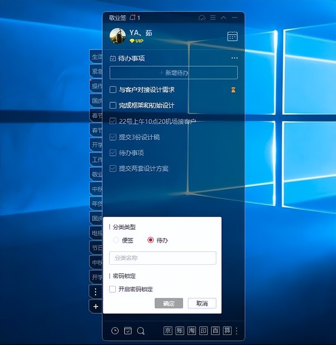The width and height of the screenshot is (336, 345).
Task: Expand more categories via sidebar vertical dots
Action: click(x=95, y=292)
